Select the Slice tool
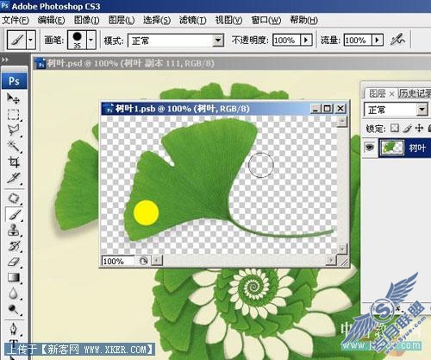The height and width of the screenshot is (360, 431). click(14, 178)
